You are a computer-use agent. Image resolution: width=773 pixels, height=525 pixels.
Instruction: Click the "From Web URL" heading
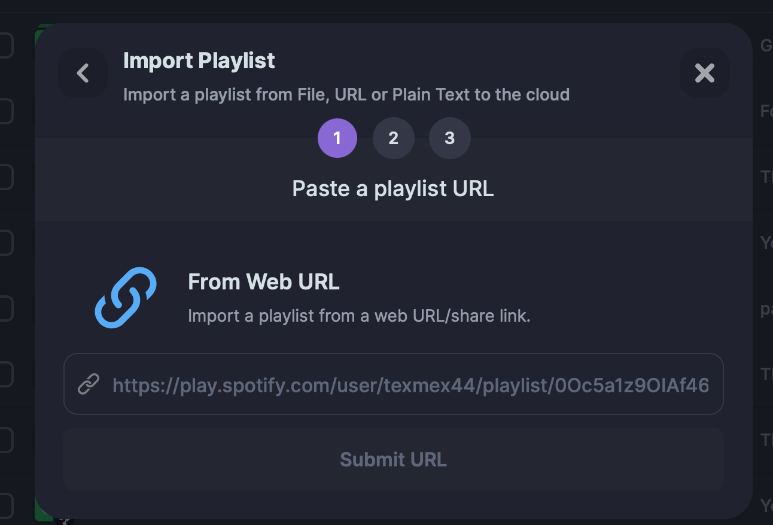pos(263,282)
